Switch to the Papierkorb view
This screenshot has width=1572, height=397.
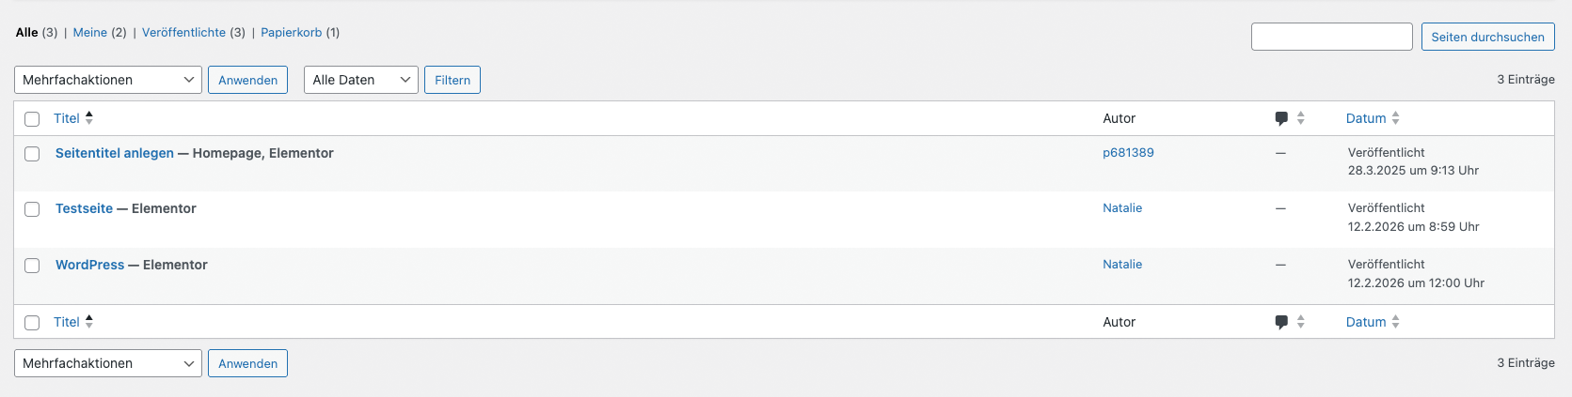tap(292, 32)
